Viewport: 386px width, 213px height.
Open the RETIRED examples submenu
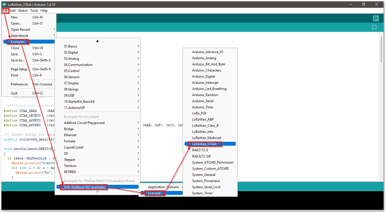[97, 172]
